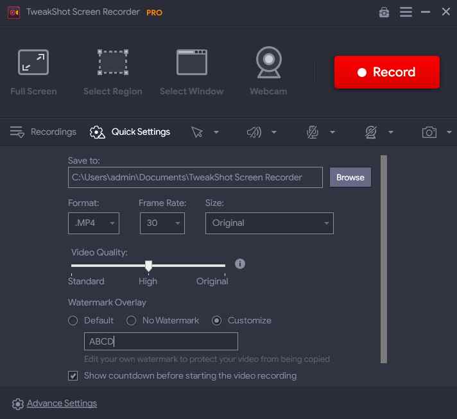
Task: Open the Quick Settings tab
Action: pyautogui.click(x=130, y=132)
